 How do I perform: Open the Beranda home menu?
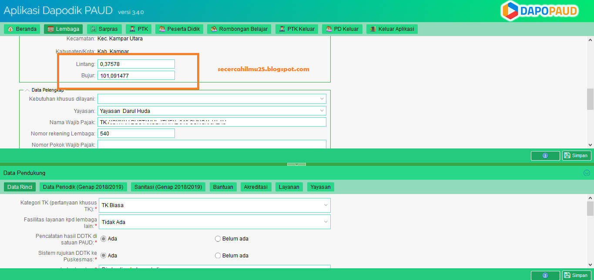click(22, 29)
